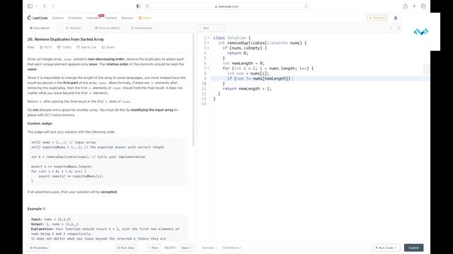Click the Premium button

pyautogui.click(x=377, y=18)
